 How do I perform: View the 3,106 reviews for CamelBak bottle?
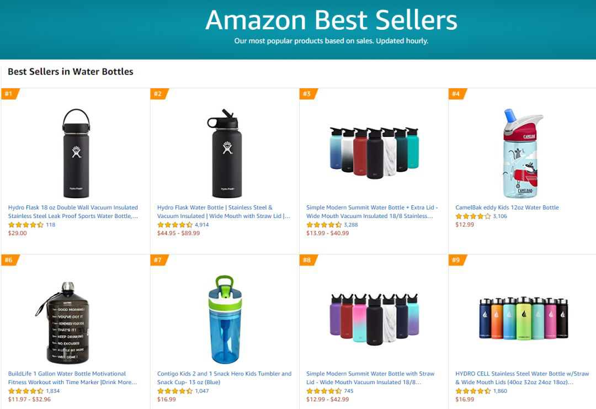click(x=499, y=216)
